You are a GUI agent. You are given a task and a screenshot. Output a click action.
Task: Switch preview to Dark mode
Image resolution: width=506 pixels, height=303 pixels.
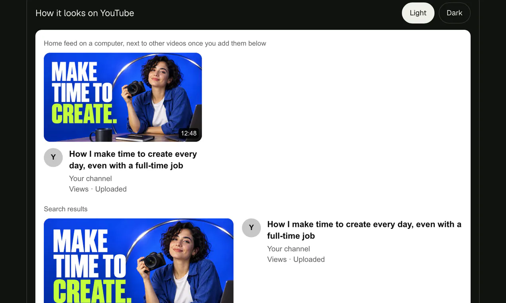pos(454,13)
